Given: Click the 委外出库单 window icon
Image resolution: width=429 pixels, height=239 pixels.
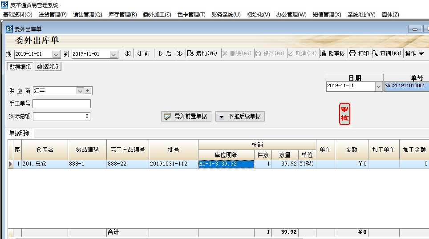Looking at the screenshot, I should tap(9, 29).
